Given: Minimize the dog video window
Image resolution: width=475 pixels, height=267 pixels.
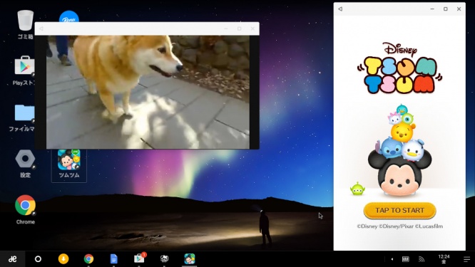Looking at the screenshot, I should (225, 28).
